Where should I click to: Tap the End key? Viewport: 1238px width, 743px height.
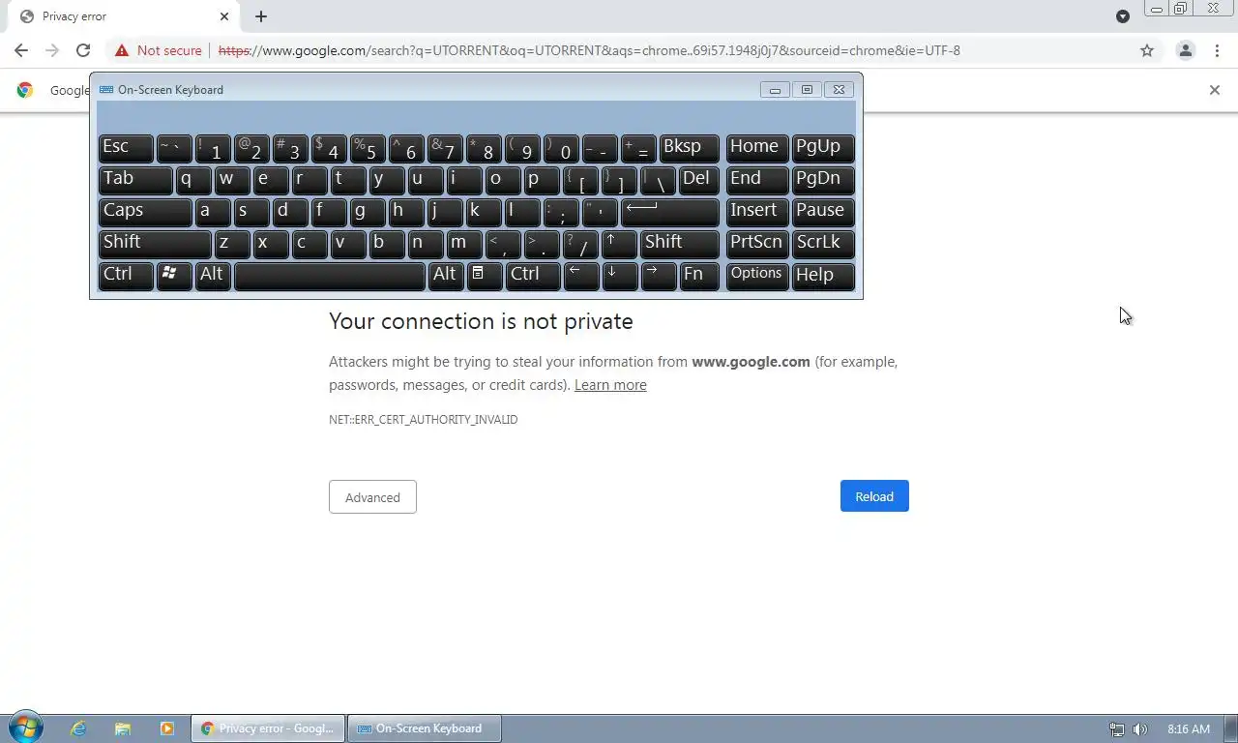756,180
